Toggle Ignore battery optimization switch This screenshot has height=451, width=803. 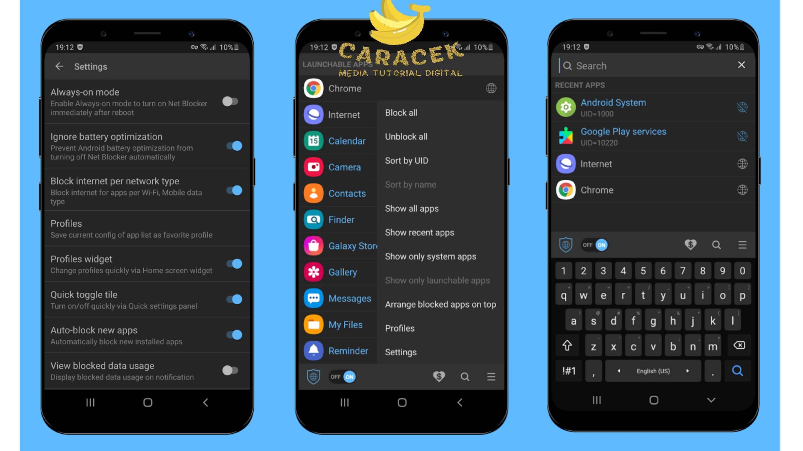coord(232,145)
